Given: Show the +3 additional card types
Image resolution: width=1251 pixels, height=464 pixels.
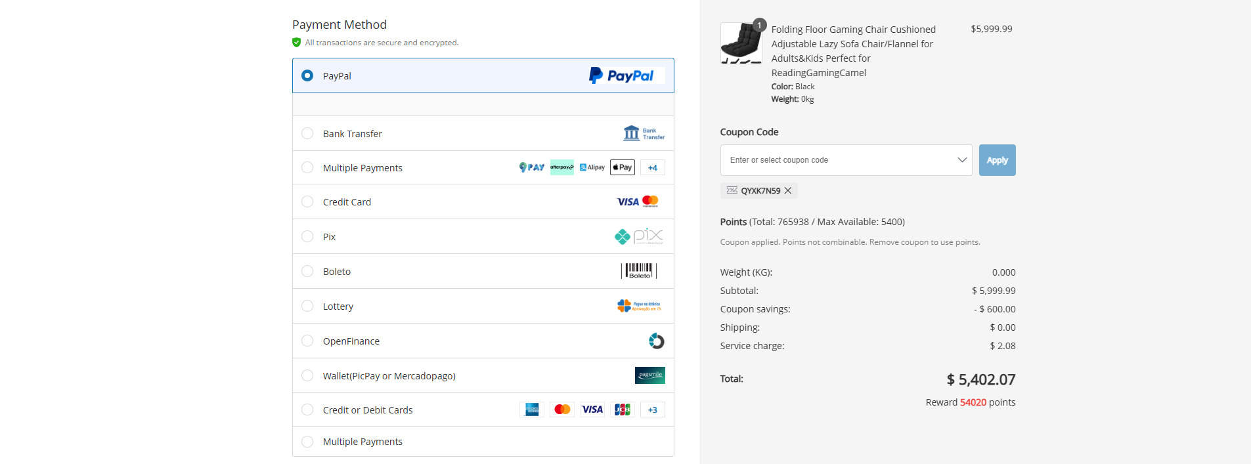Looking at the screenshot, I should pos(652,410).
